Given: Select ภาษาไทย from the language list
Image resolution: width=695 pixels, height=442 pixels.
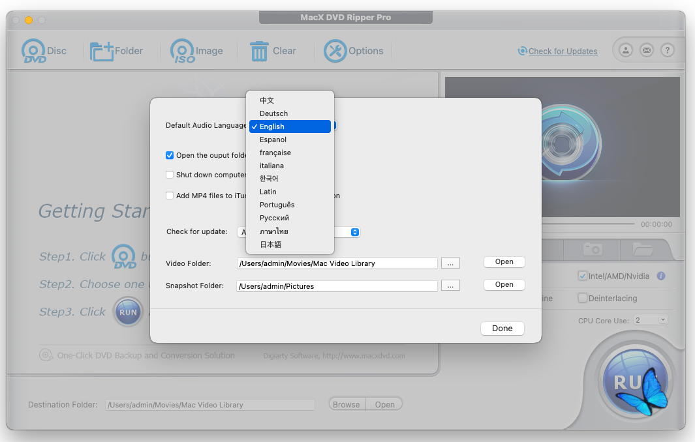Looking at the screenshot, I should click(x=290, y=231).
